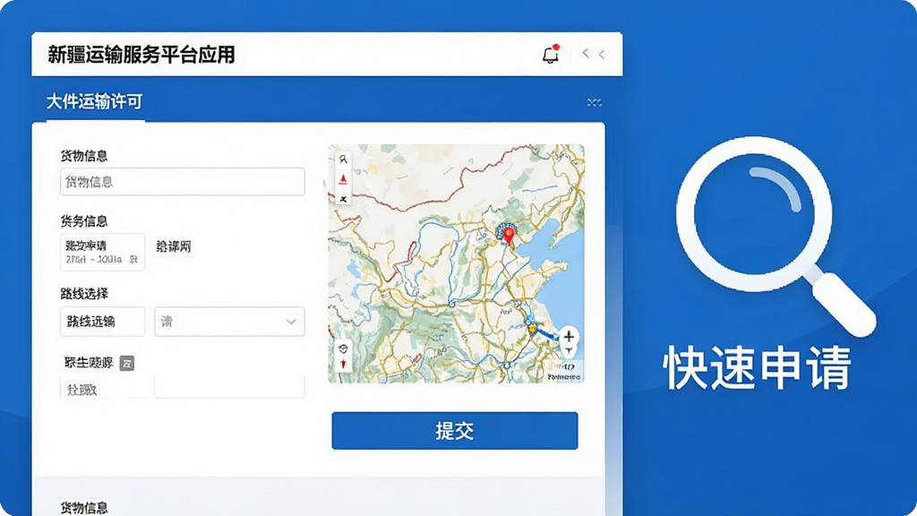Click the map tool icon below triangle
917x516 pixels.
[x=343, y=200]
